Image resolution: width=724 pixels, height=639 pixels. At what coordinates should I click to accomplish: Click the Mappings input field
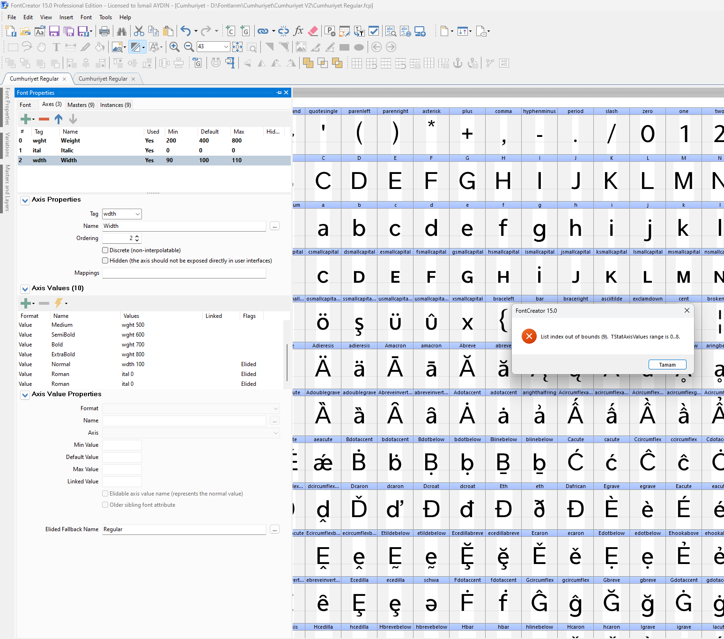tap(184, 273)
